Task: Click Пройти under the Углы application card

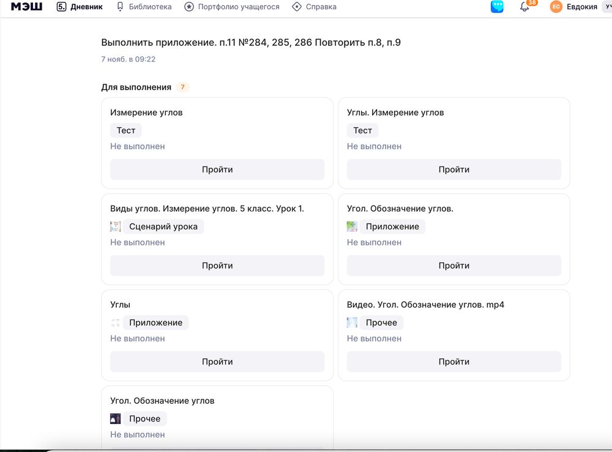Action: (217, 361)
